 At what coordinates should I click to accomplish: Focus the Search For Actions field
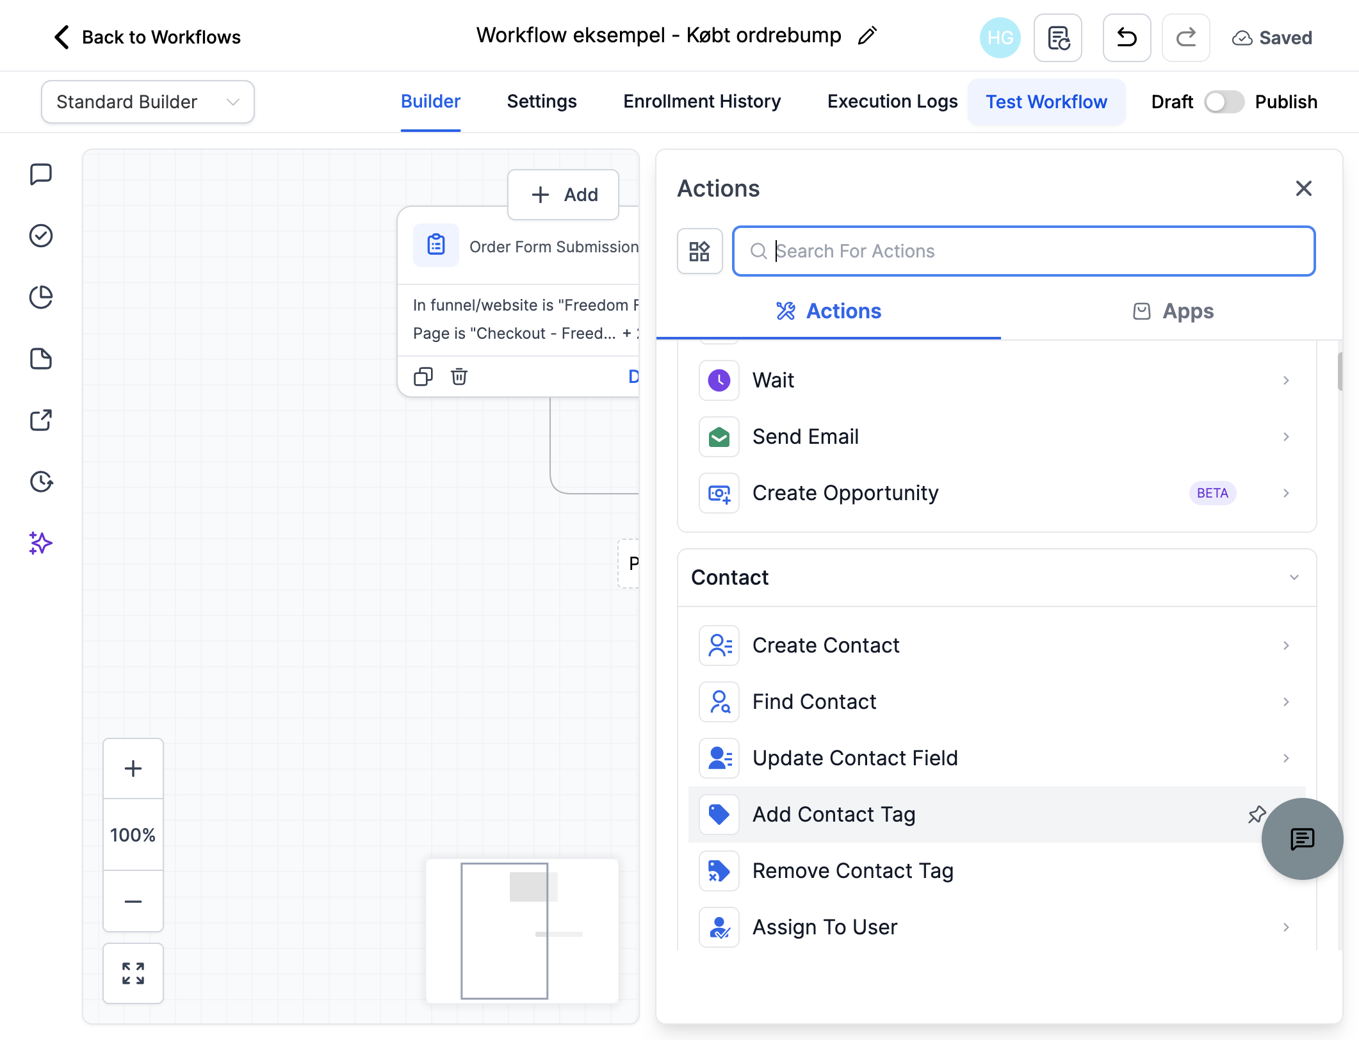(1023, 251)
